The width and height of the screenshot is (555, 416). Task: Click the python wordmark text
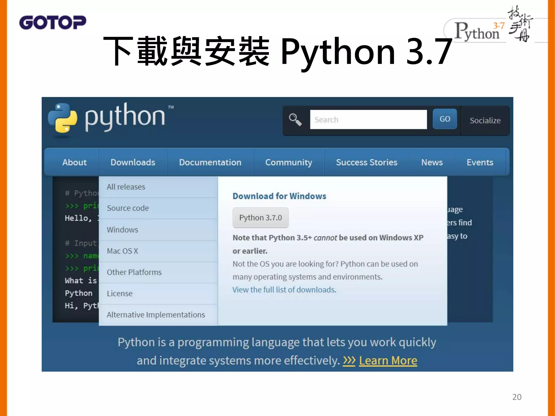125,117
